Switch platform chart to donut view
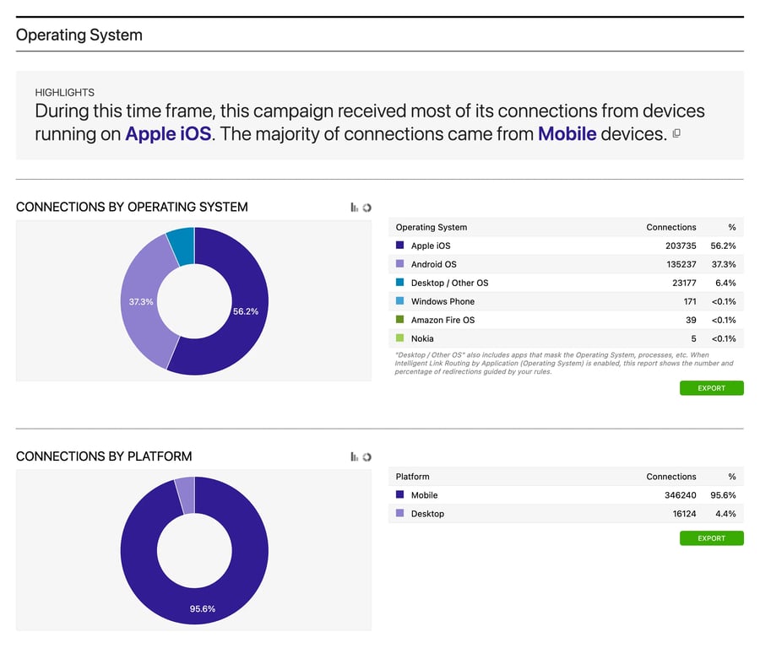The image size is (760, 648). pos(367,456)
